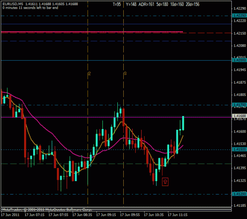Viewport: 247px width, 219px height.
Task: Click the latest teal candle at current price
Action: point(183,123)
